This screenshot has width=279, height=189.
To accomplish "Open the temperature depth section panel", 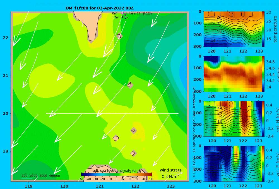I will point(233,29).
